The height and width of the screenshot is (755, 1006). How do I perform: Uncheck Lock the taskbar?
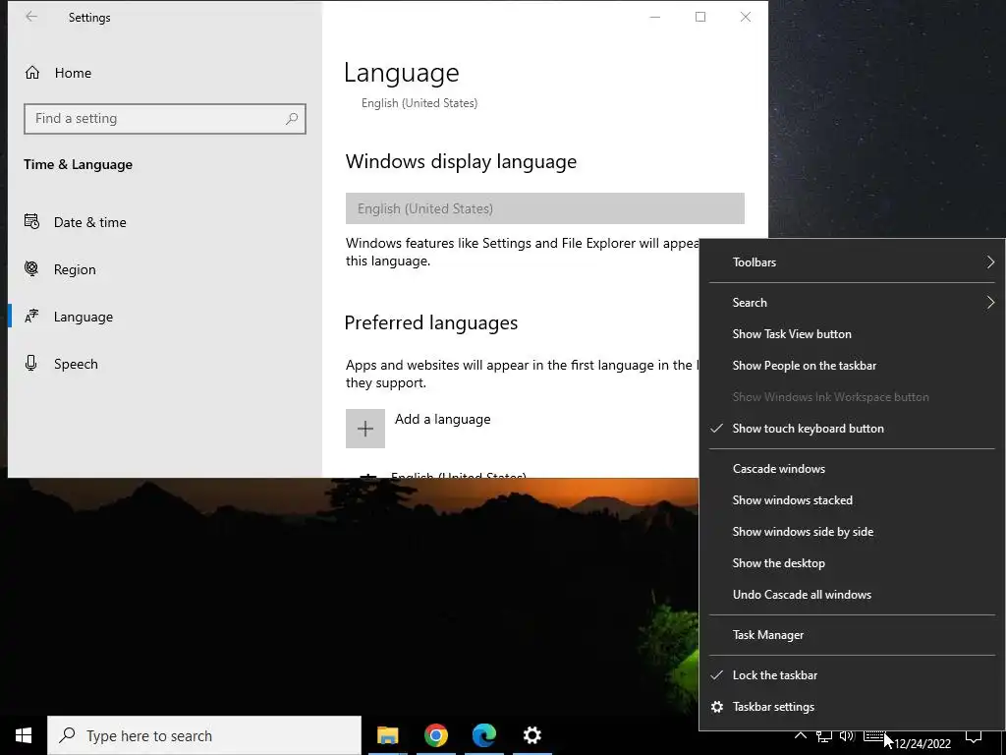tap(852, 674)
